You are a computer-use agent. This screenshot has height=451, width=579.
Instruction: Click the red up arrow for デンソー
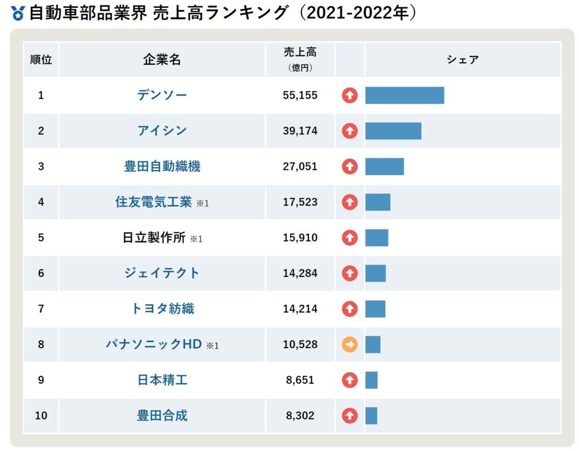point(350,95)
